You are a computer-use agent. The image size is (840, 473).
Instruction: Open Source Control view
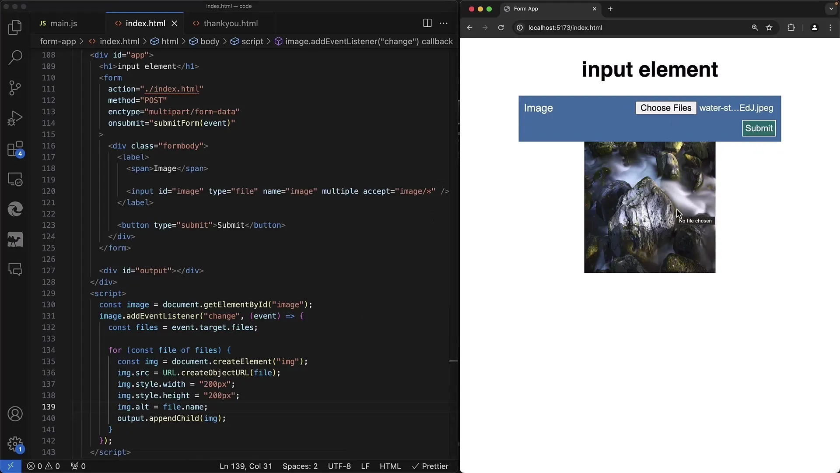coord(15,88)
